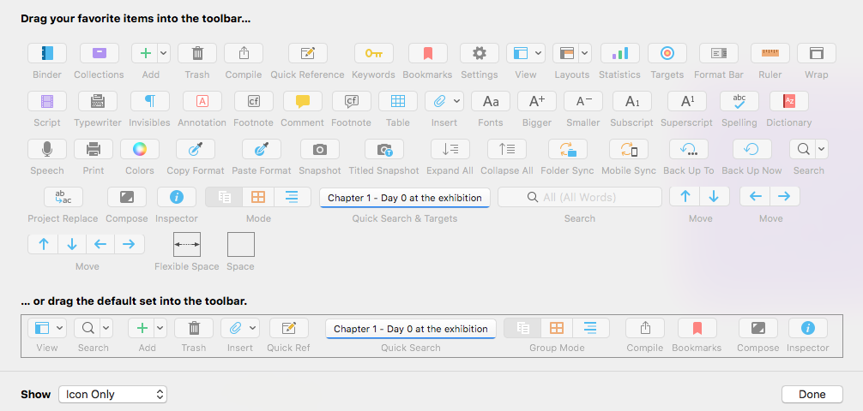Select the Typewriter icon
This screenshot has width=863, height=411.
pyautogui.click(x=98, y=101)
